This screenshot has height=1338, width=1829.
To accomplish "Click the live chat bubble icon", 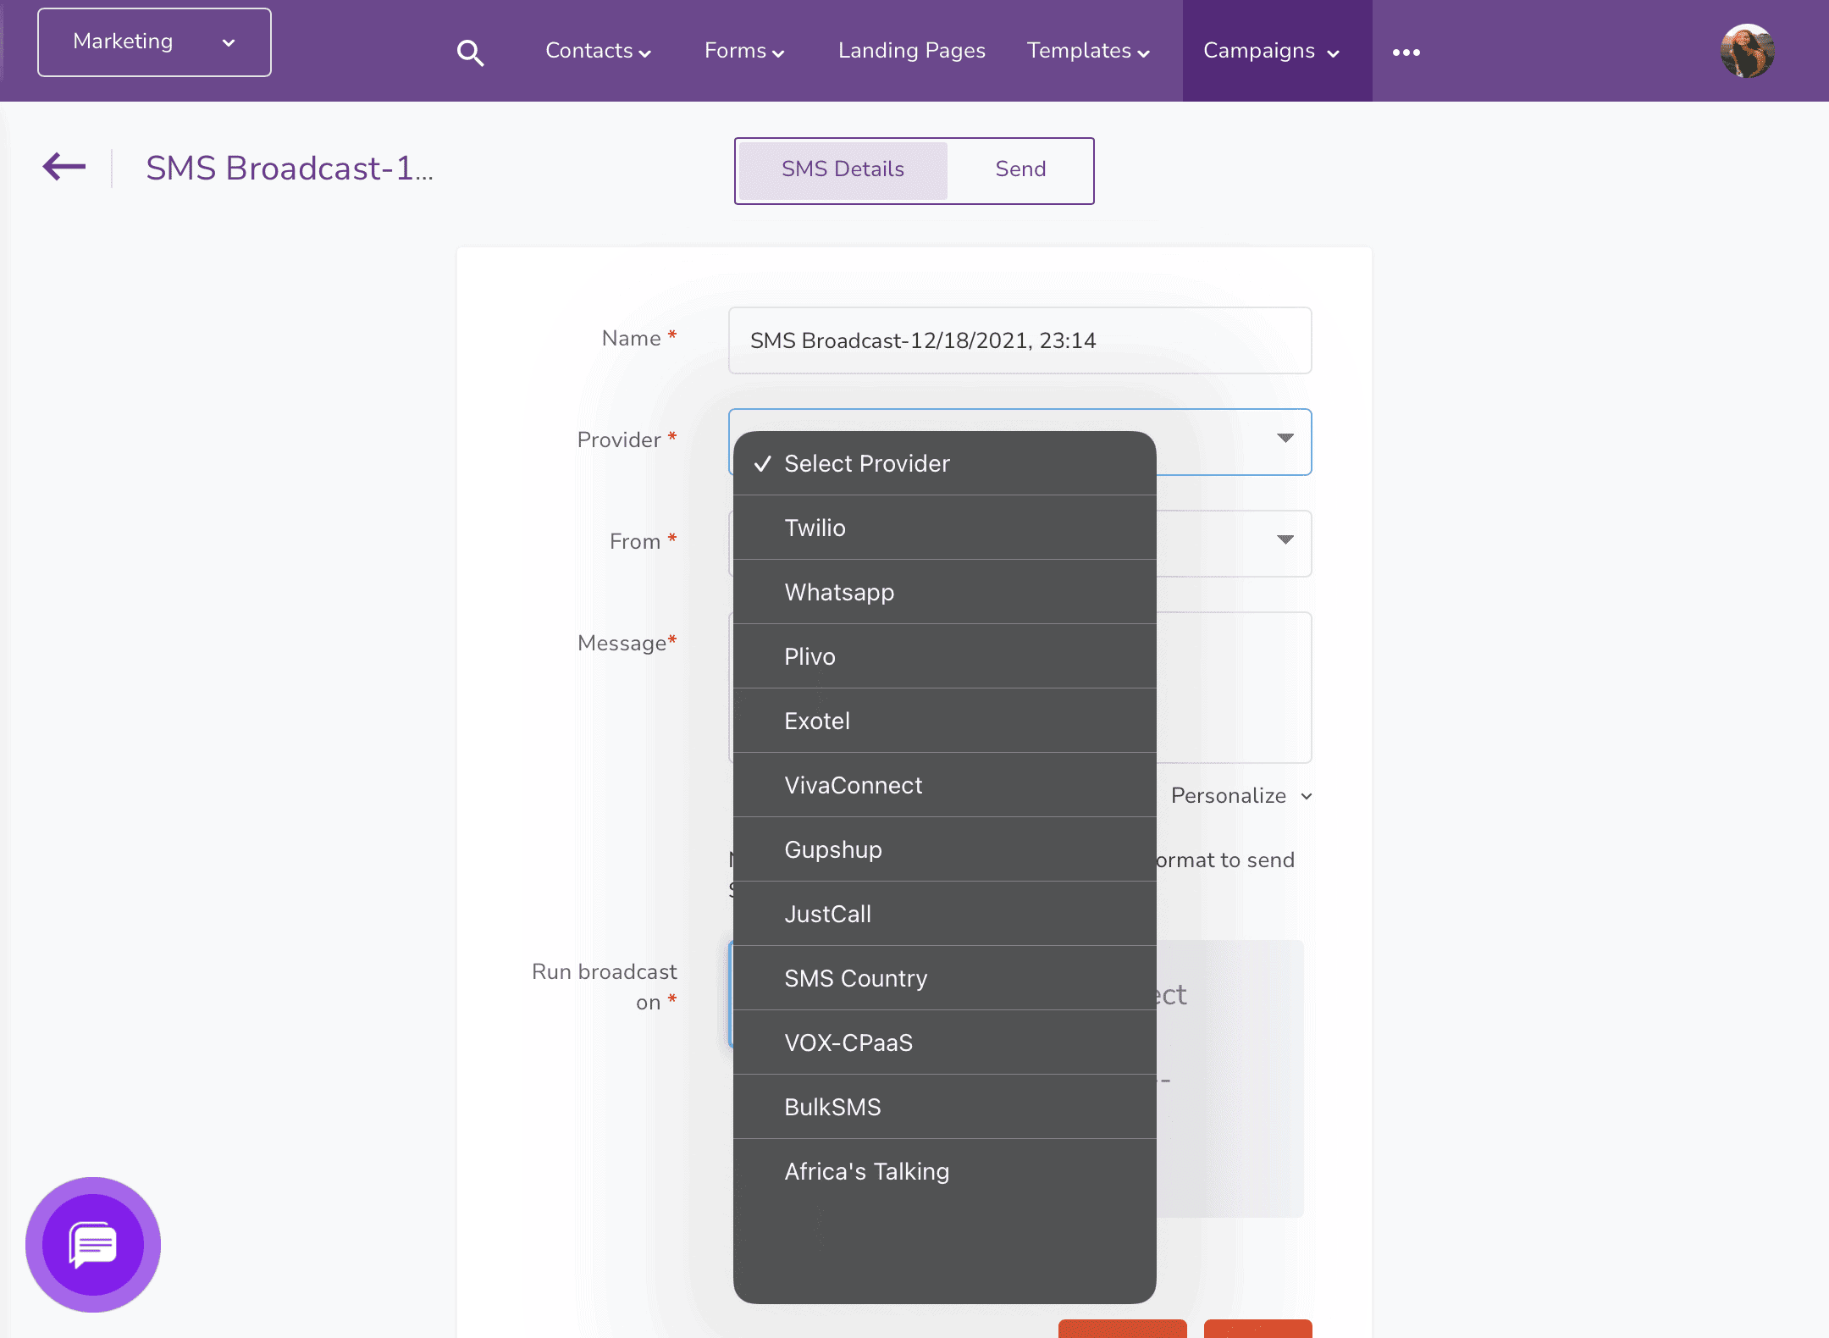I will tap(94, 1247).
